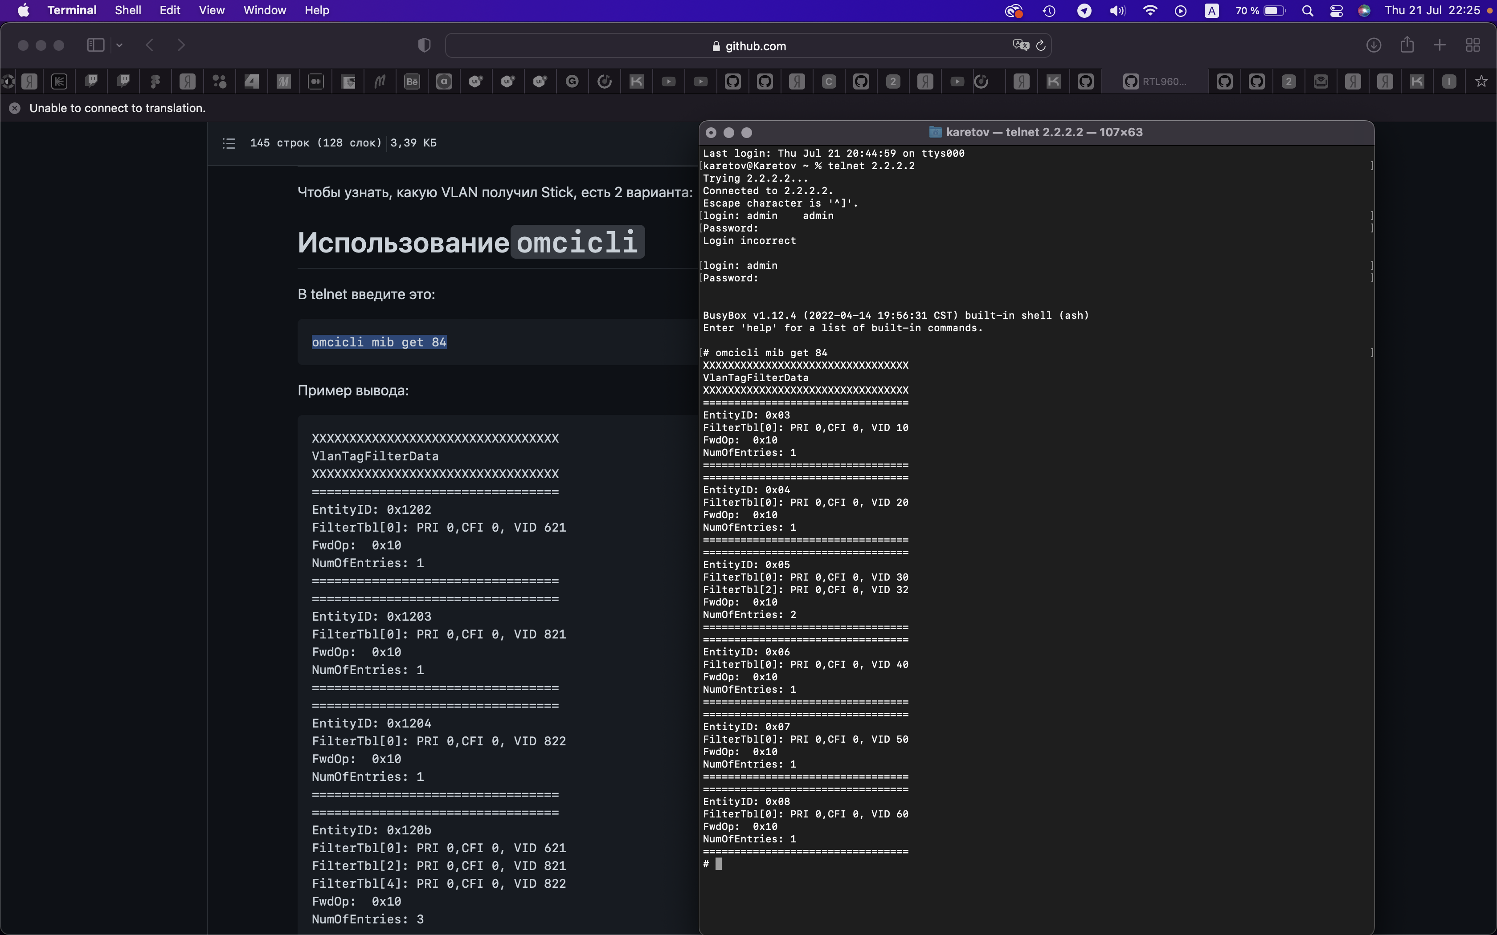Switch to the Behance tab
Screen dimensions: 1497x935
pyautogui.click(x=412, y=81)
